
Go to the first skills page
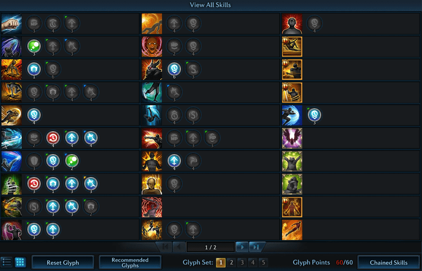pyautogui.click(x=165, y=247)
